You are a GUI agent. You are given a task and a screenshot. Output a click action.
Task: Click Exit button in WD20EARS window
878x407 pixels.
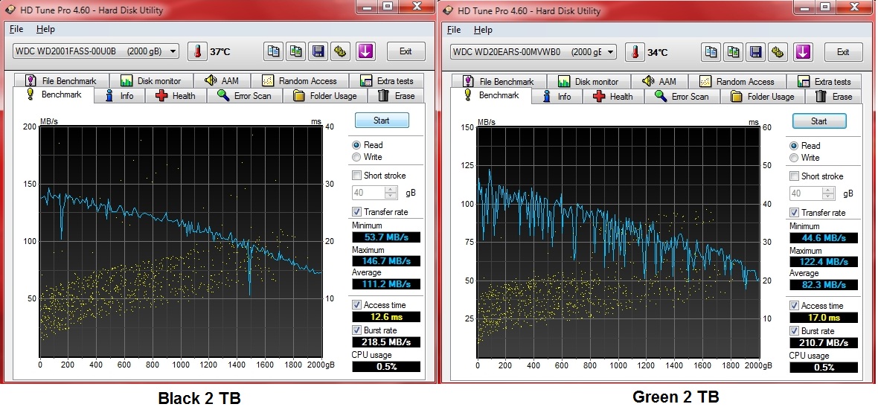point(842,52)
